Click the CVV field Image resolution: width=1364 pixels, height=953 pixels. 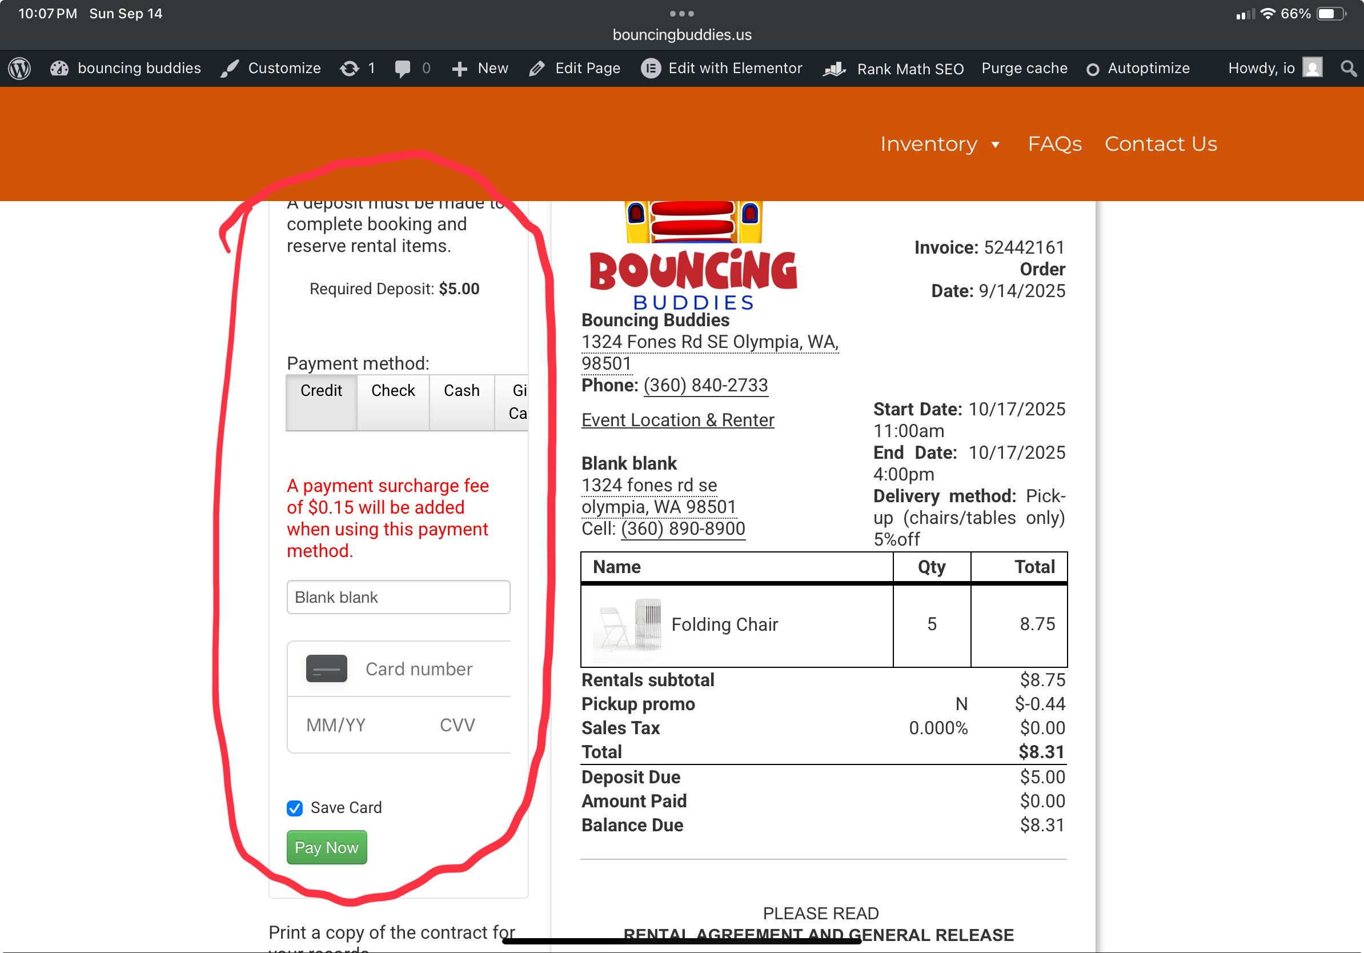pyautogui.click(x=458, y=725)
